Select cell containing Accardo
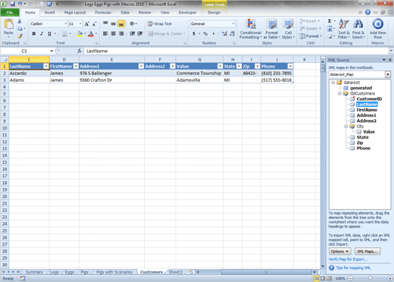 [x=29, y=74]
